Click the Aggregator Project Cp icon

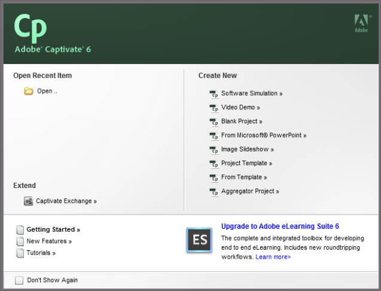[214, 192]
